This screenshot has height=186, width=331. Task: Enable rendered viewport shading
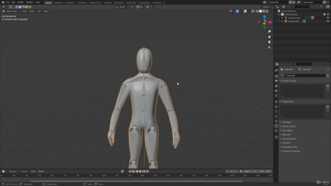[x=267, y=11]
